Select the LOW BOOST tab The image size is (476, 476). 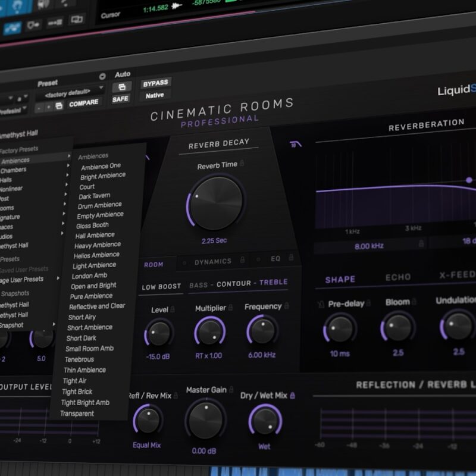click(161, 286)
